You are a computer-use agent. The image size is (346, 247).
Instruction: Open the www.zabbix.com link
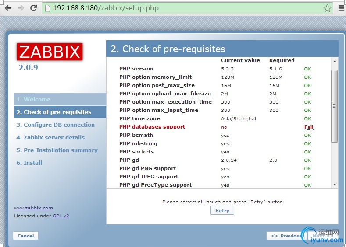[33, 208]
